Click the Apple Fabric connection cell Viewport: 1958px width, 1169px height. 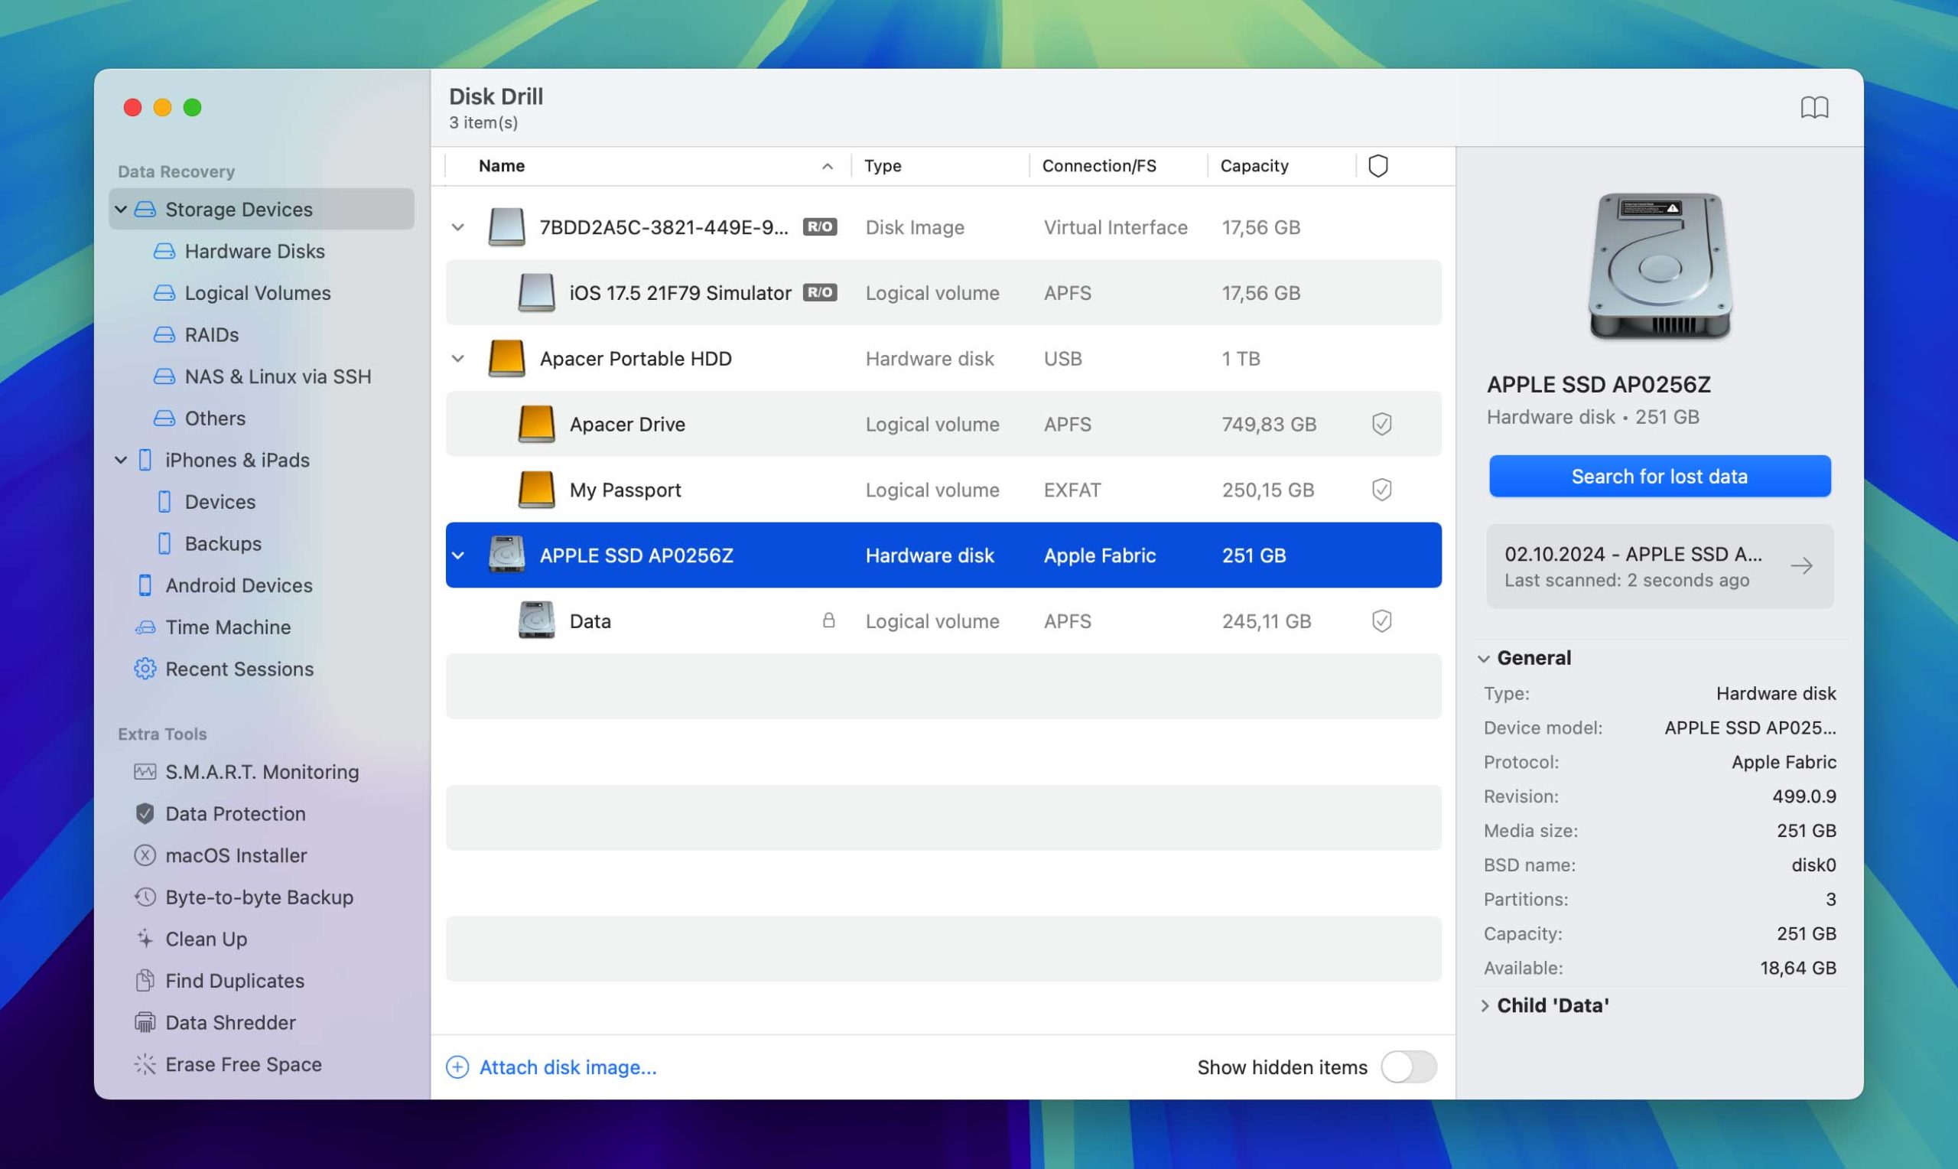click(1100, 556)
